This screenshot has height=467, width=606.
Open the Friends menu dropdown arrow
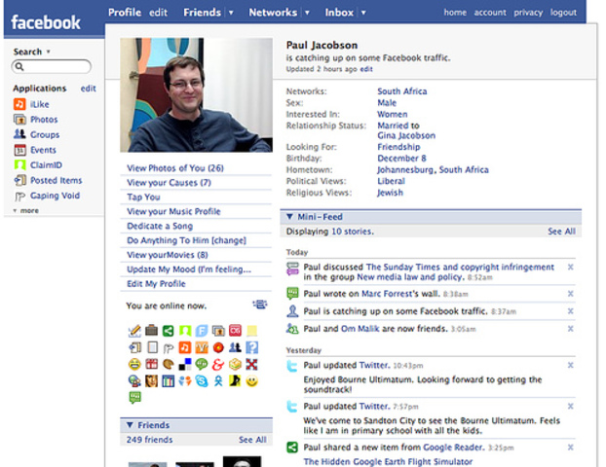click(231, 13)
